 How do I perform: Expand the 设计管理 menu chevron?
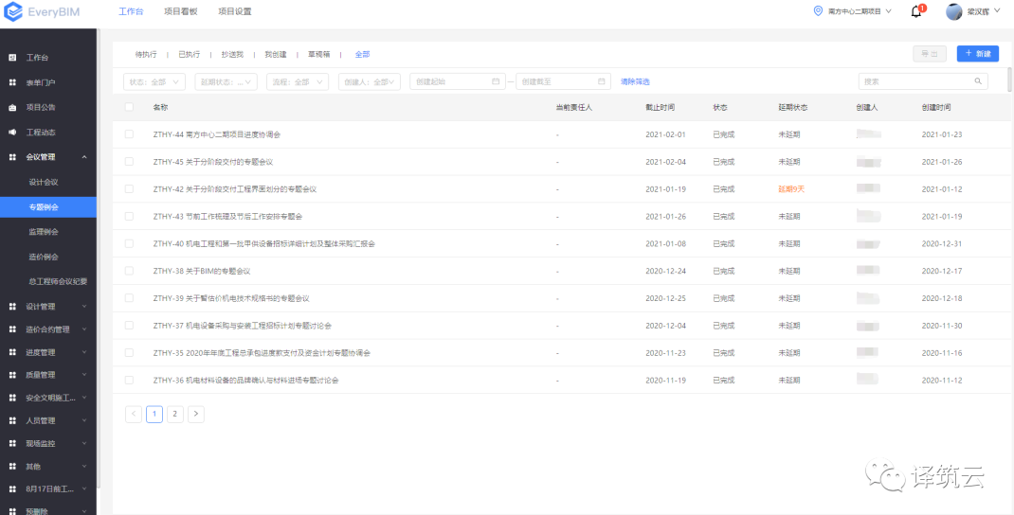point(84,306)
